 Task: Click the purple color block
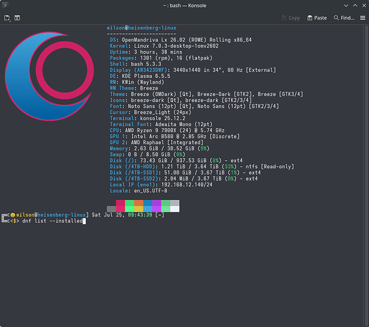(x=156, y=206)
